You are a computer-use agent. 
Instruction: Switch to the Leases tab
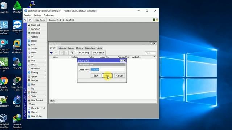pyautogui.click(x=71, y=48)
